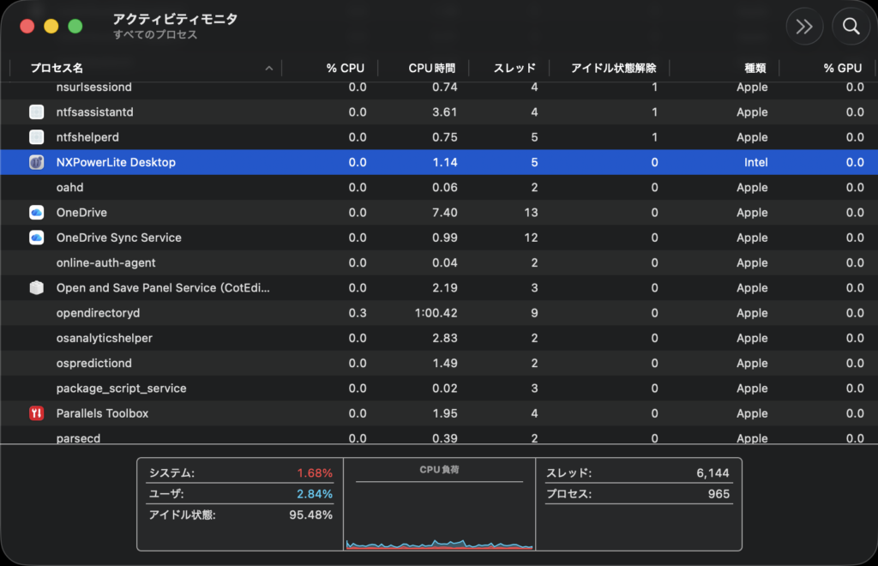Screen dimensions: 878x566
Task: Select the OneDrive Sync Service name
Action: coord(118,238)
